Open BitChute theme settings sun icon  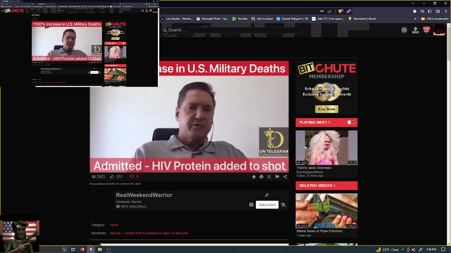(404, 30)
